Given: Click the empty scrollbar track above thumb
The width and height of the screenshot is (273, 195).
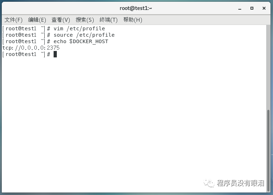Looking at the screenshot, I should click(268, 67).
